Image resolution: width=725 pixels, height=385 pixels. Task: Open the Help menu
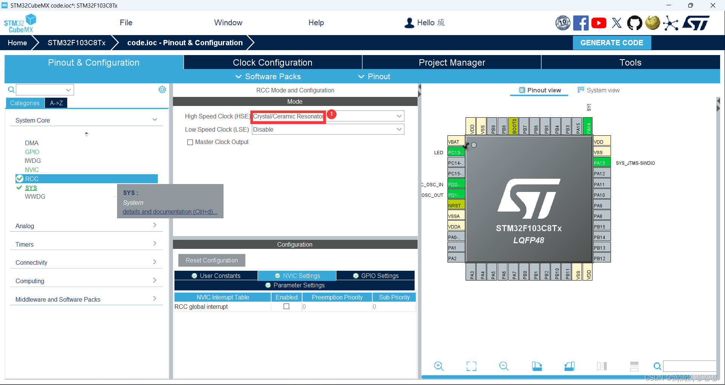click(316, 23)
